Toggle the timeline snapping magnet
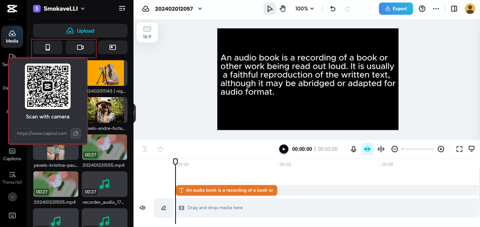Viewport: 480px width, 227px height. 367,149
